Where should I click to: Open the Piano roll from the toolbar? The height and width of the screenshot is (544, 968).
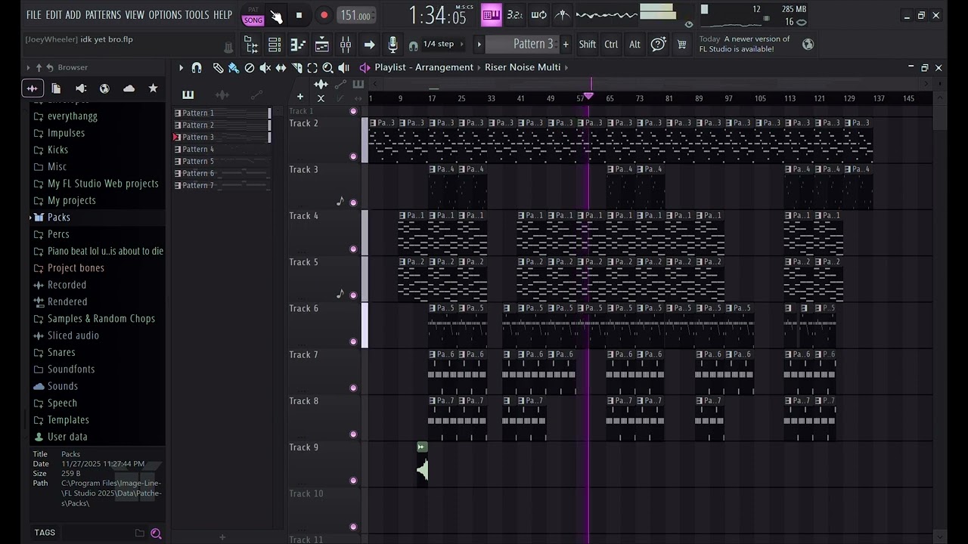298,45
